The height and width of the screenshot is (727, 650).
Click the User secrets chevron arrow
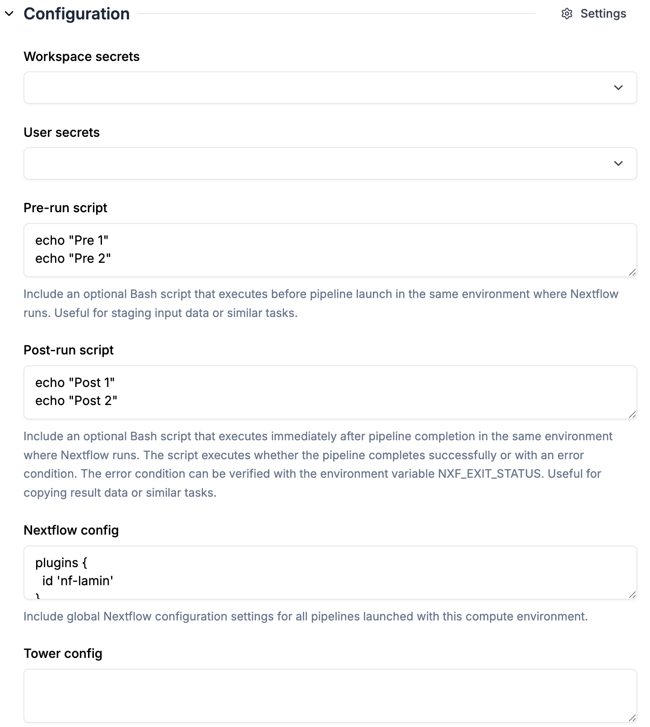pos(618,163)
